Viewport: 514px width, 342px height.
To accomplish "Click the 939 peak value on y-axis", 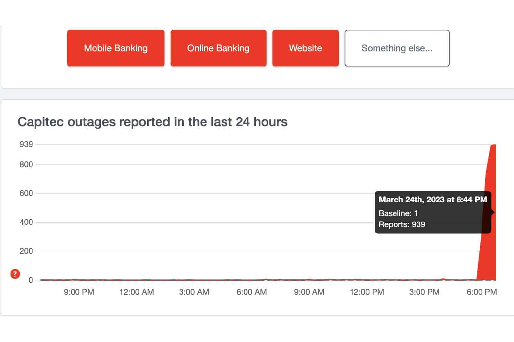I will tap(26, 144).
